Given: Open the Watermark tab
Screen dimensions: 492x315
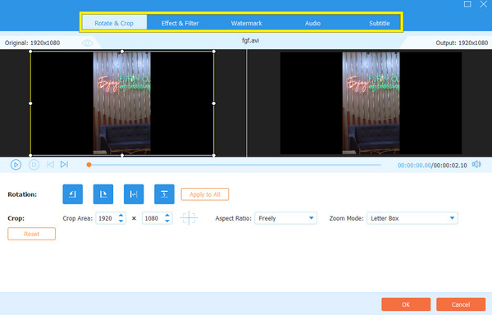Looking at the screenshot, I should click(246, 23).
